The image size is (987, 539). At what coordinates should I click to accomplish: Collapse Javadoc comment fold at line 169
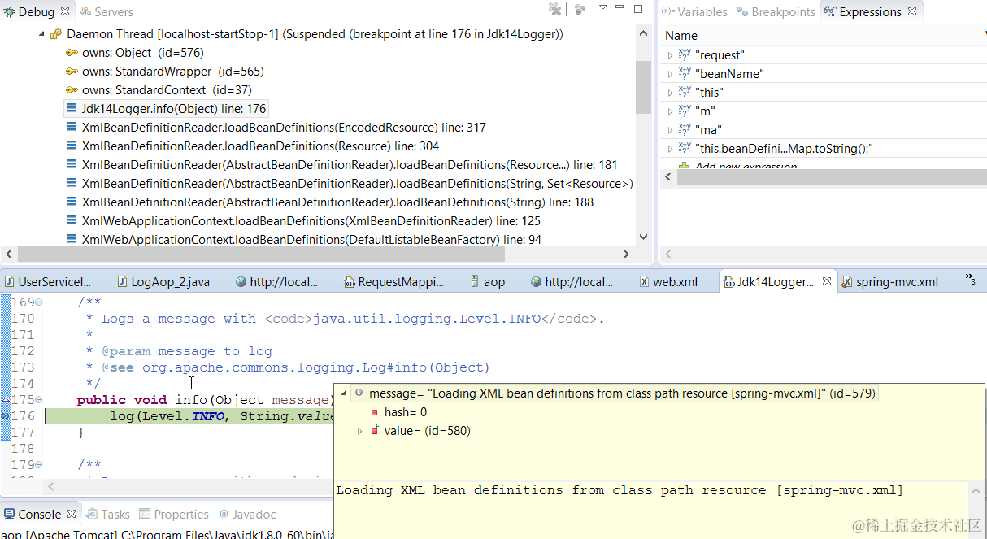click(x=39, y=302)
